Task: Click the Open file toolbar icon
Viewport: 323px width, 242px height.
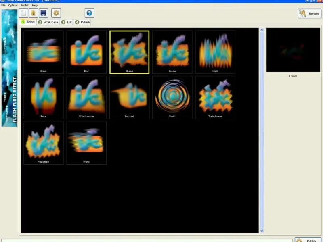Action: (x=34, y=13)
